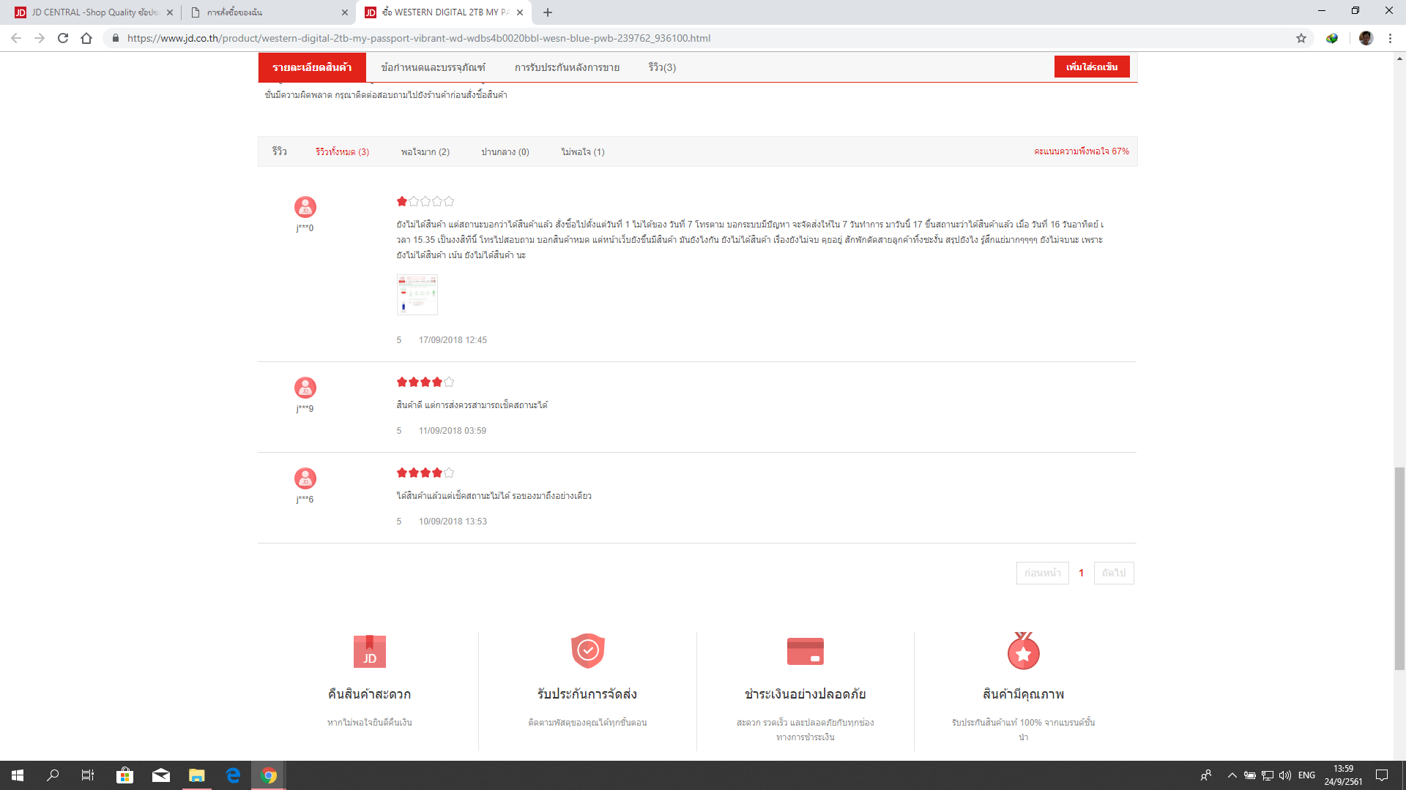The width and height of the screenshot is (1406, 790).
Task: Open the Windows Start menu
Action: [18, 775]
